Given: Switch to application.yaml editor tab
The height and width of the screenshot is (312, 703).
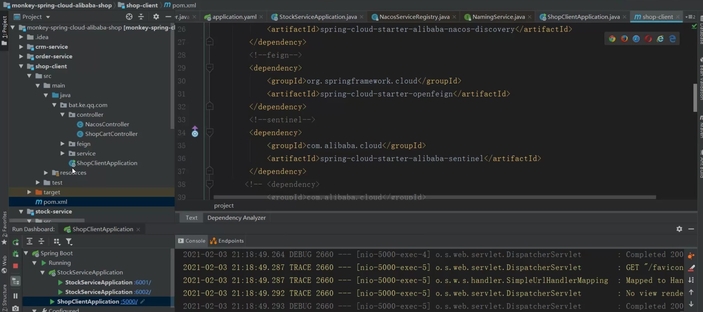Looking at the screenshot, I should pyautogui.click(x=234, y=17).
